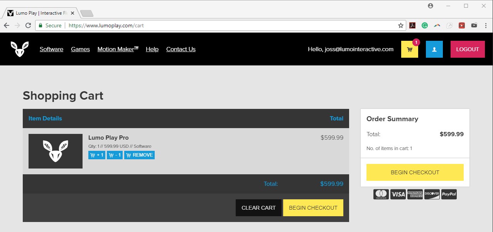Click the red YouTube-style extension icon
Screen dimensions: 493x232
pos(462,25)
